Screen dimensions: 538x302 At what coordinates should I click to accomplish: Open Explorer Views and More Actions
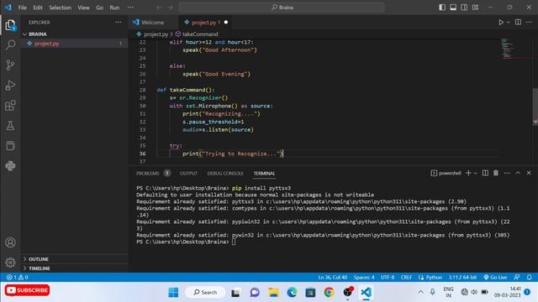119,23
